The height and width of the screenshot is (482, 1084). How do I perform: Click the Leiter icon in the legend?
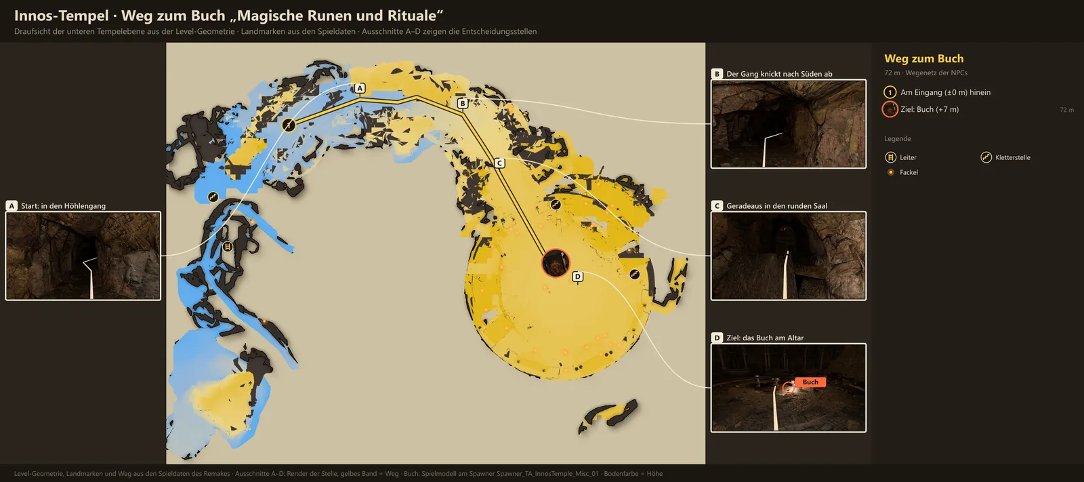coord(891,157)
